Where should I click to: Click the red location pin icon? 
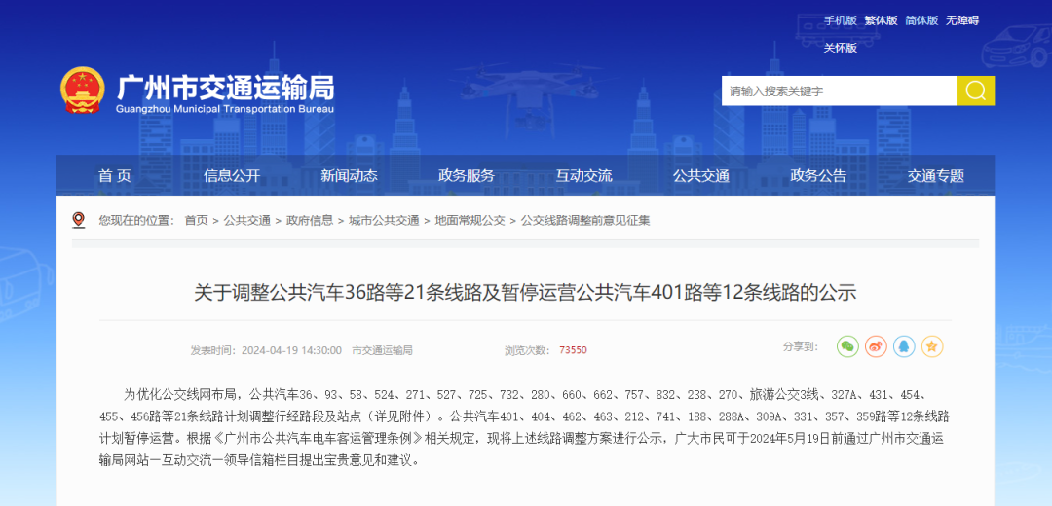[79, 220]
